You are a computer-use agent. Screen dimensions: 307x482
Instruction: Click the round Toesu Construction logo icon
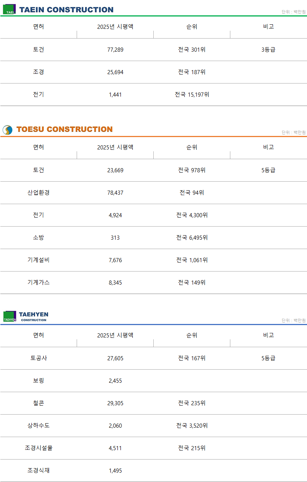(x=7, y=130)
